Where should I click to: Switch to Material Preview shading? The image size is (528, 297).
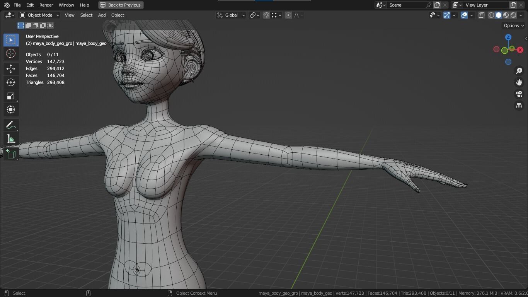pos(506,15)
